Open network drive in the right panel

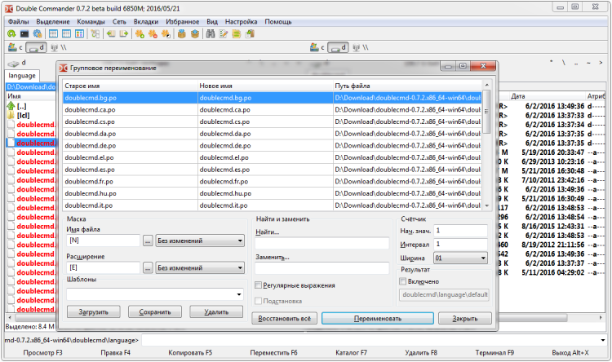click(x=360, y=47)
